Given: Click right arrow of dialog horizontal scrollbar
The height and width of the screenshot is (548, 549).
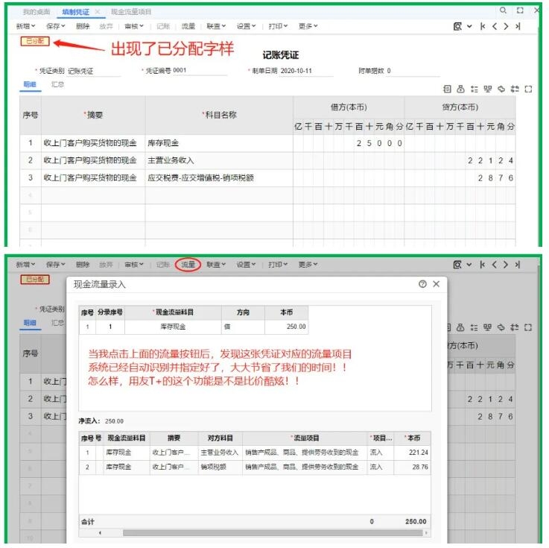Looking at the screenshot, I should click(x=426, y=533).
